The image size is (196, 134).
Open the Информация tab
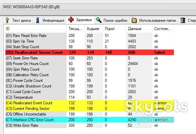tap(49, 20)
